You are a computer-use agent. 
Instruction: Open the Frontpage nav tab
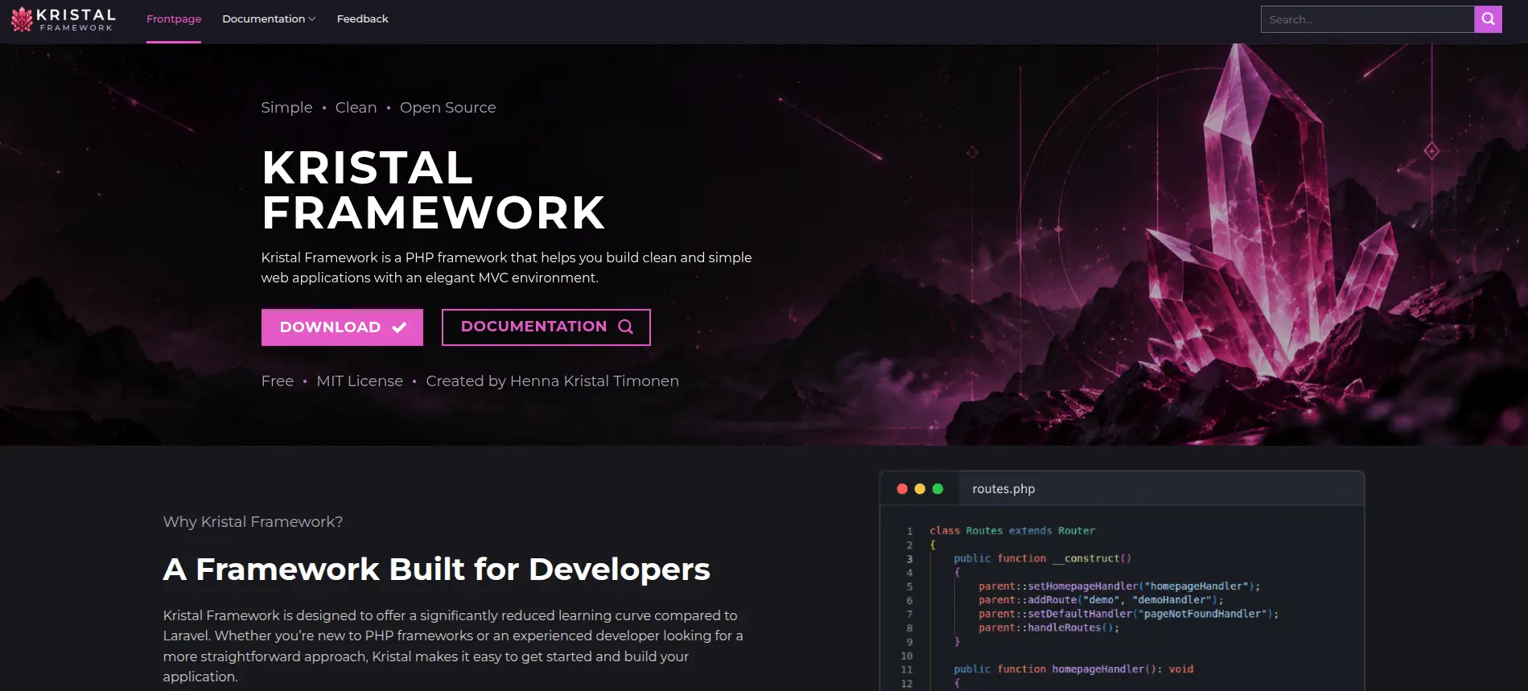174,19
